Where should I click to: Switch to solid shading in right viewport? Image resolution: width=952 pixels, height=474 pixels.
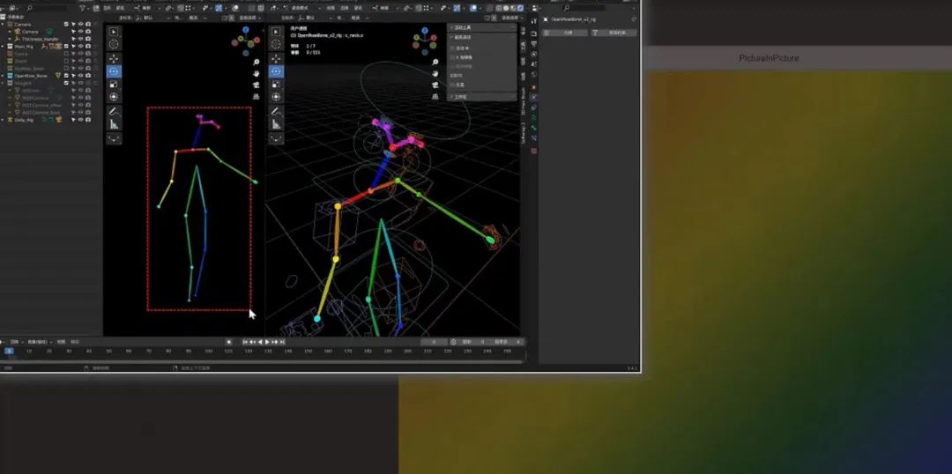[x=506, y=9]
